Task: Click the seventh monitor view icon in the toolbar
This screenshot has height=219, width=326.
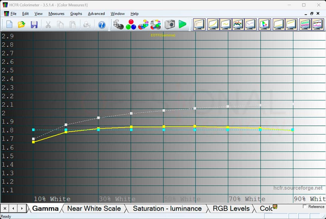Action: point(278,24)
